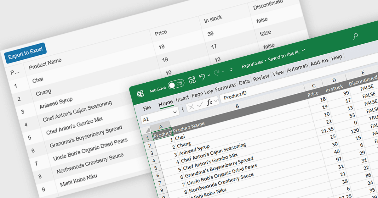
Task: Click Northwoods Cranberry Sauce cell in Excel
Action: (221, 183)
